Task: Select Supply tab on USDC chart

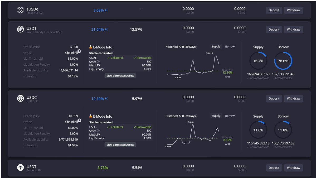Action: point(216,116)
